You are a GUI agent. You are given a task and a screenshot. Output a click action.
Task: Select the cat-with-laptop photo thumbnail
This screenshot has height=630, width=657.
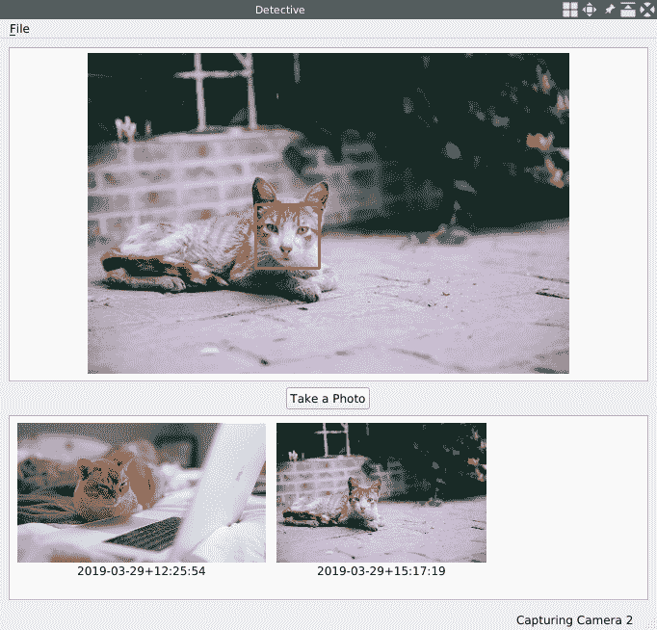141,492
